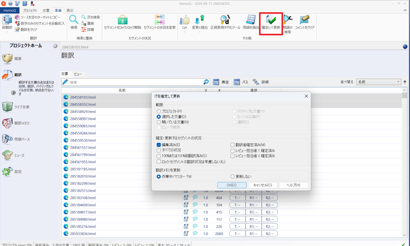The image size is (410, 246).
Task: Check the レビュー担当者 2 確定済み checkbox
Action: [232, 156]
